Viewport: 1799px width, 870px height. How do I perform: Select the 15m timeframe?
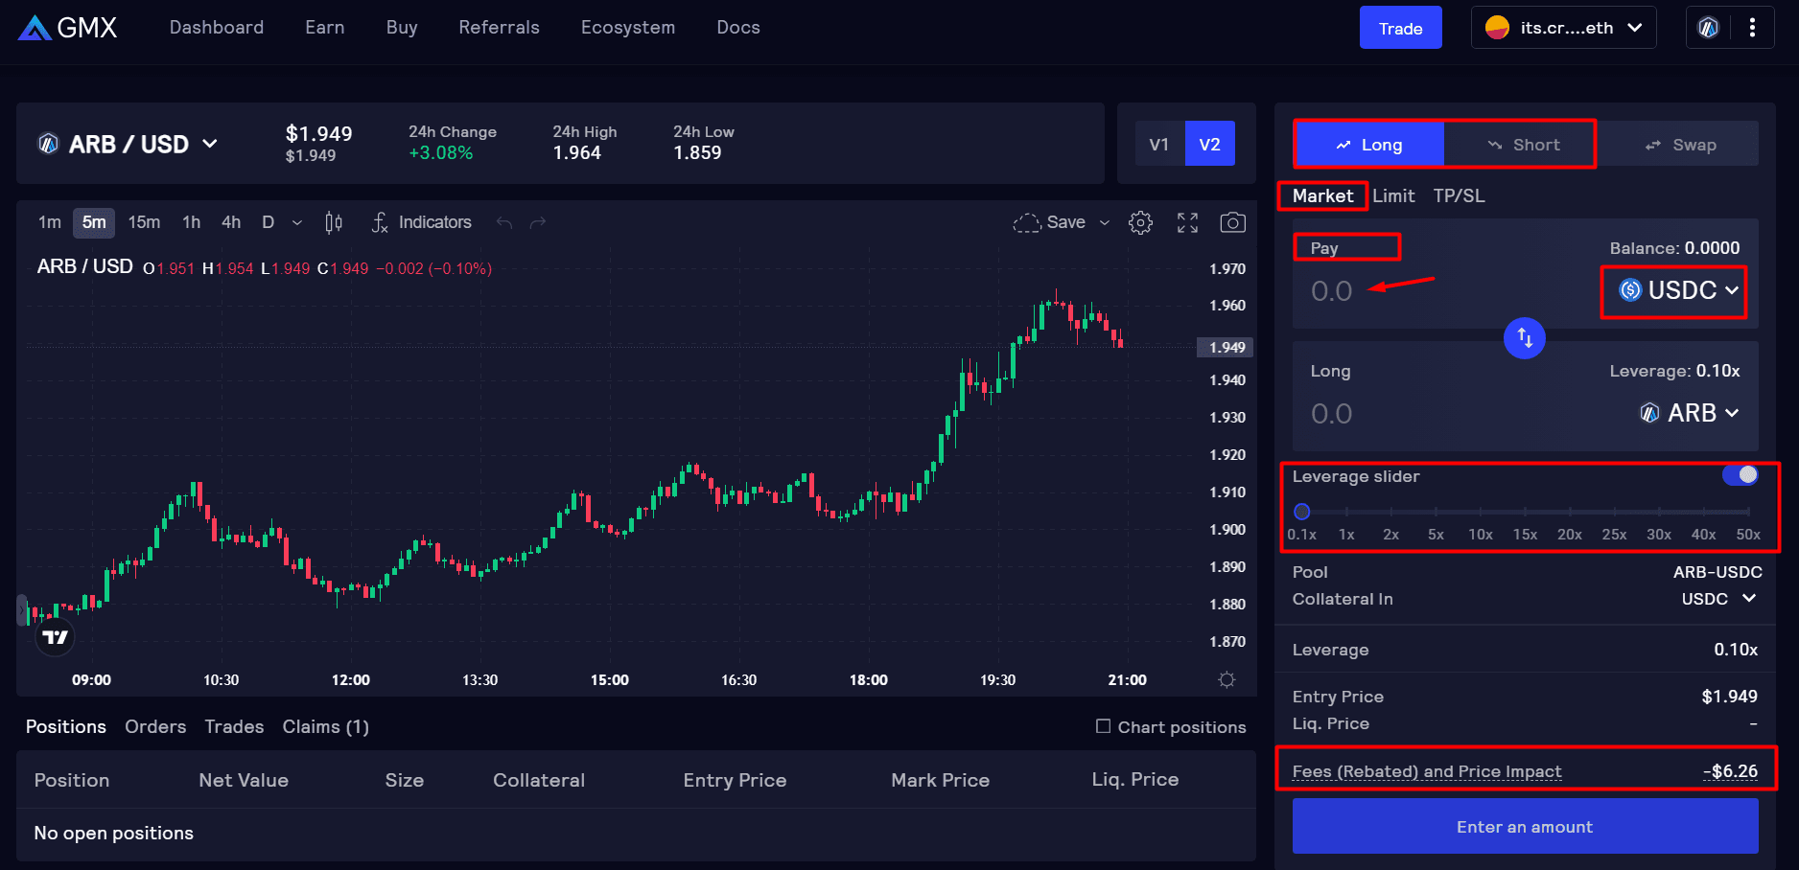tap(144, 222)
